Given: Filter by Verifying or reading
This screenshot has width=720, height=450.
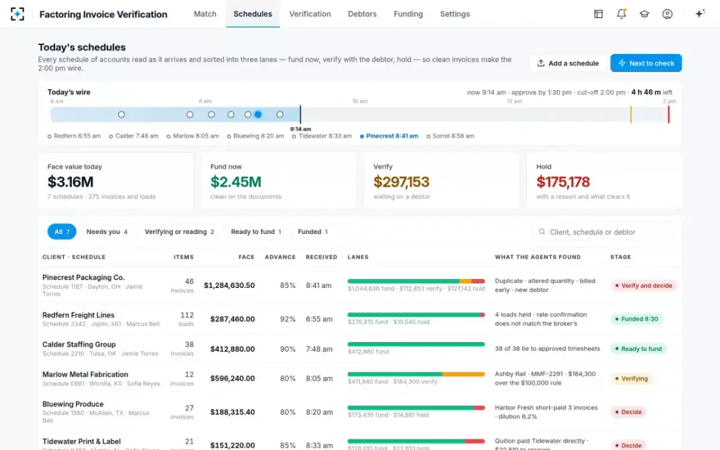Looking at the screenshot, I should pos(179,232).
